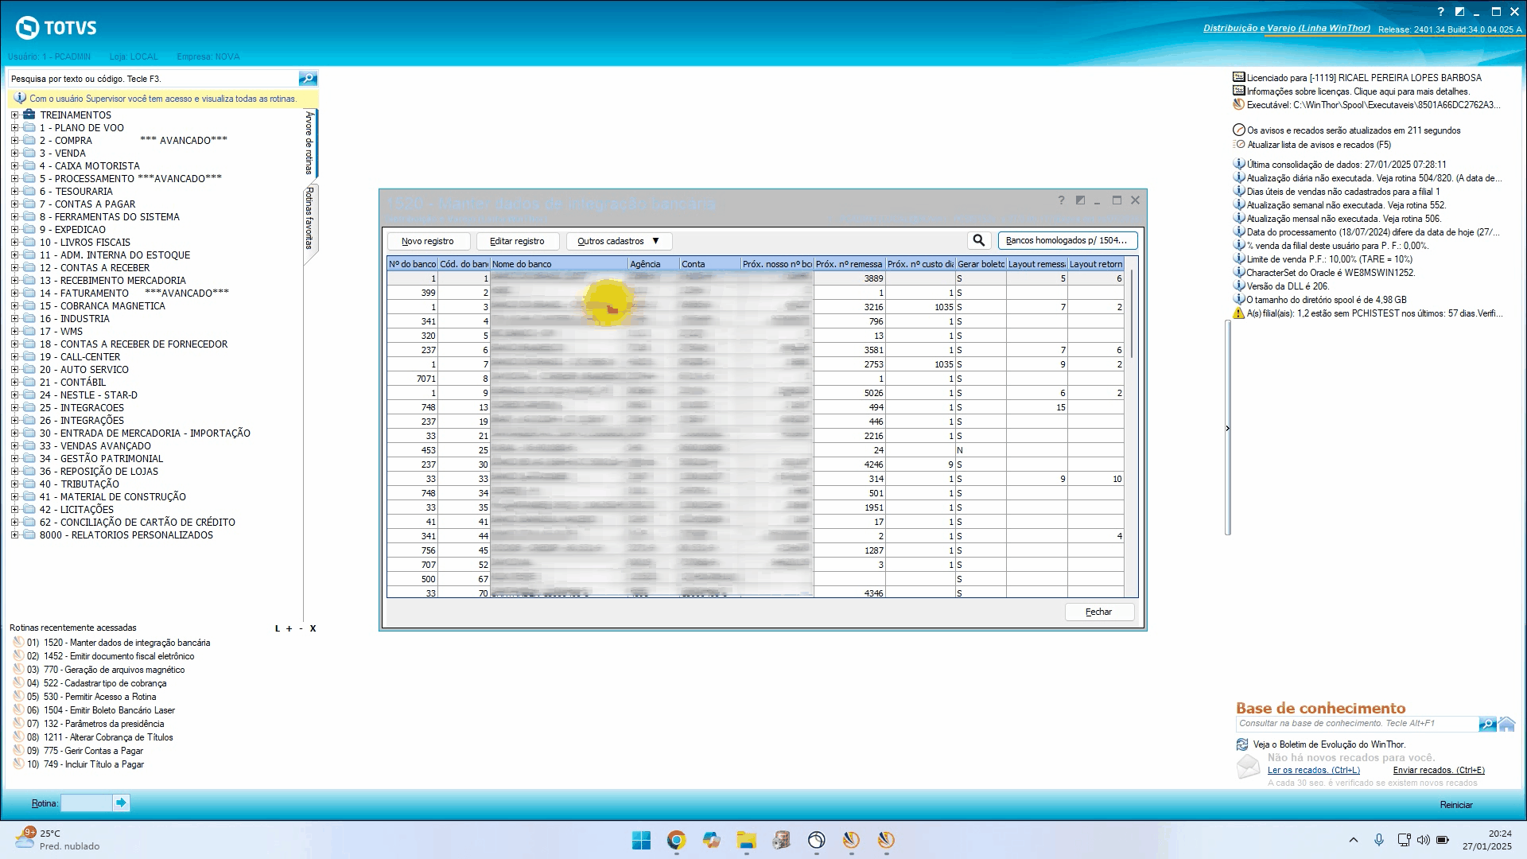Click the Rotina code input field
Screen dimensions: 1527x859
point(86,803)
